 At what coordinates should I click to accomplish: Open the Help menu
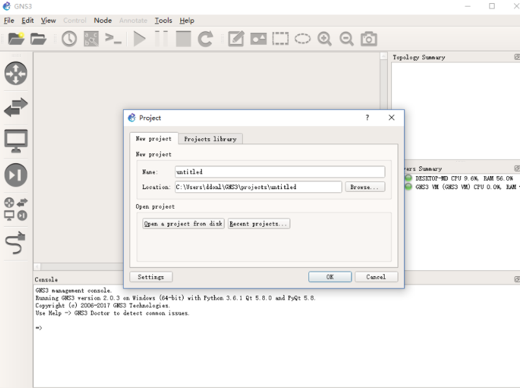[x=187, y=21]
